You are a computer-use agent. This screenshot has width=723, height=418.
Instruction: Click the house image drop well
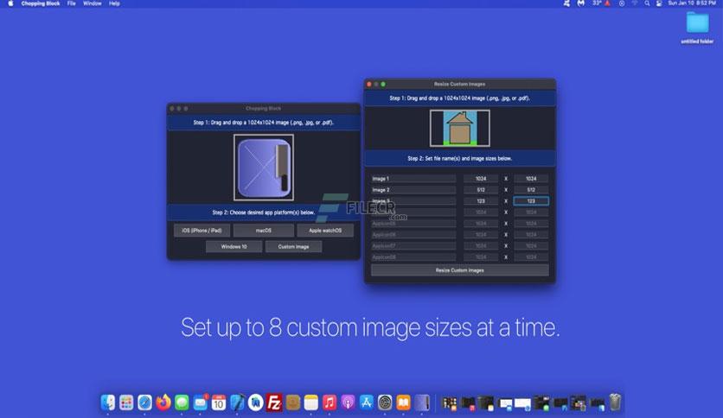pyautogui.click(x=460, y=128)
